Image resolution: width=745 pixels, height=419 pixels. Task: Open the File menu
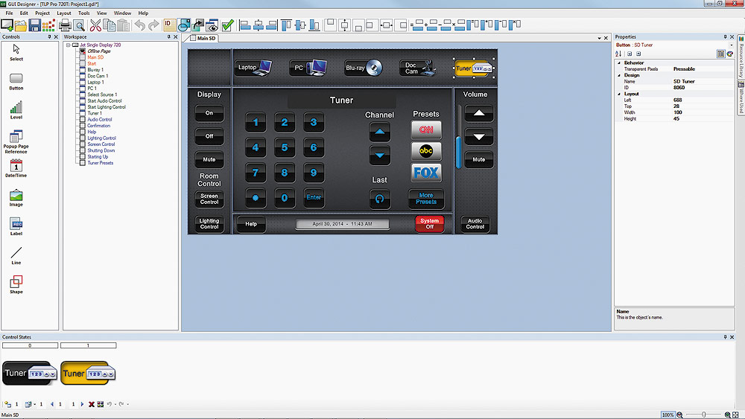pyautogui.click(x=9, y=13)
